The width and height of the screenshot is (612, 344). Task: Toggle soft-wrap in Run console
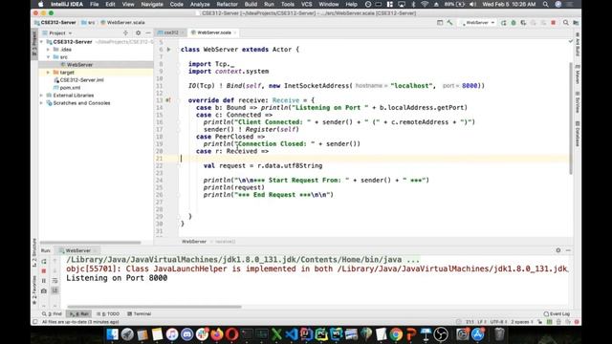55,281
